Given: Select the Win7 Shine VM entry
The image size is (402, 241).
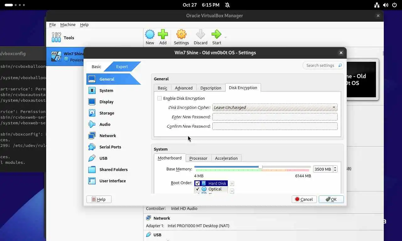Looking at the screenshot, I should [65, 56].
